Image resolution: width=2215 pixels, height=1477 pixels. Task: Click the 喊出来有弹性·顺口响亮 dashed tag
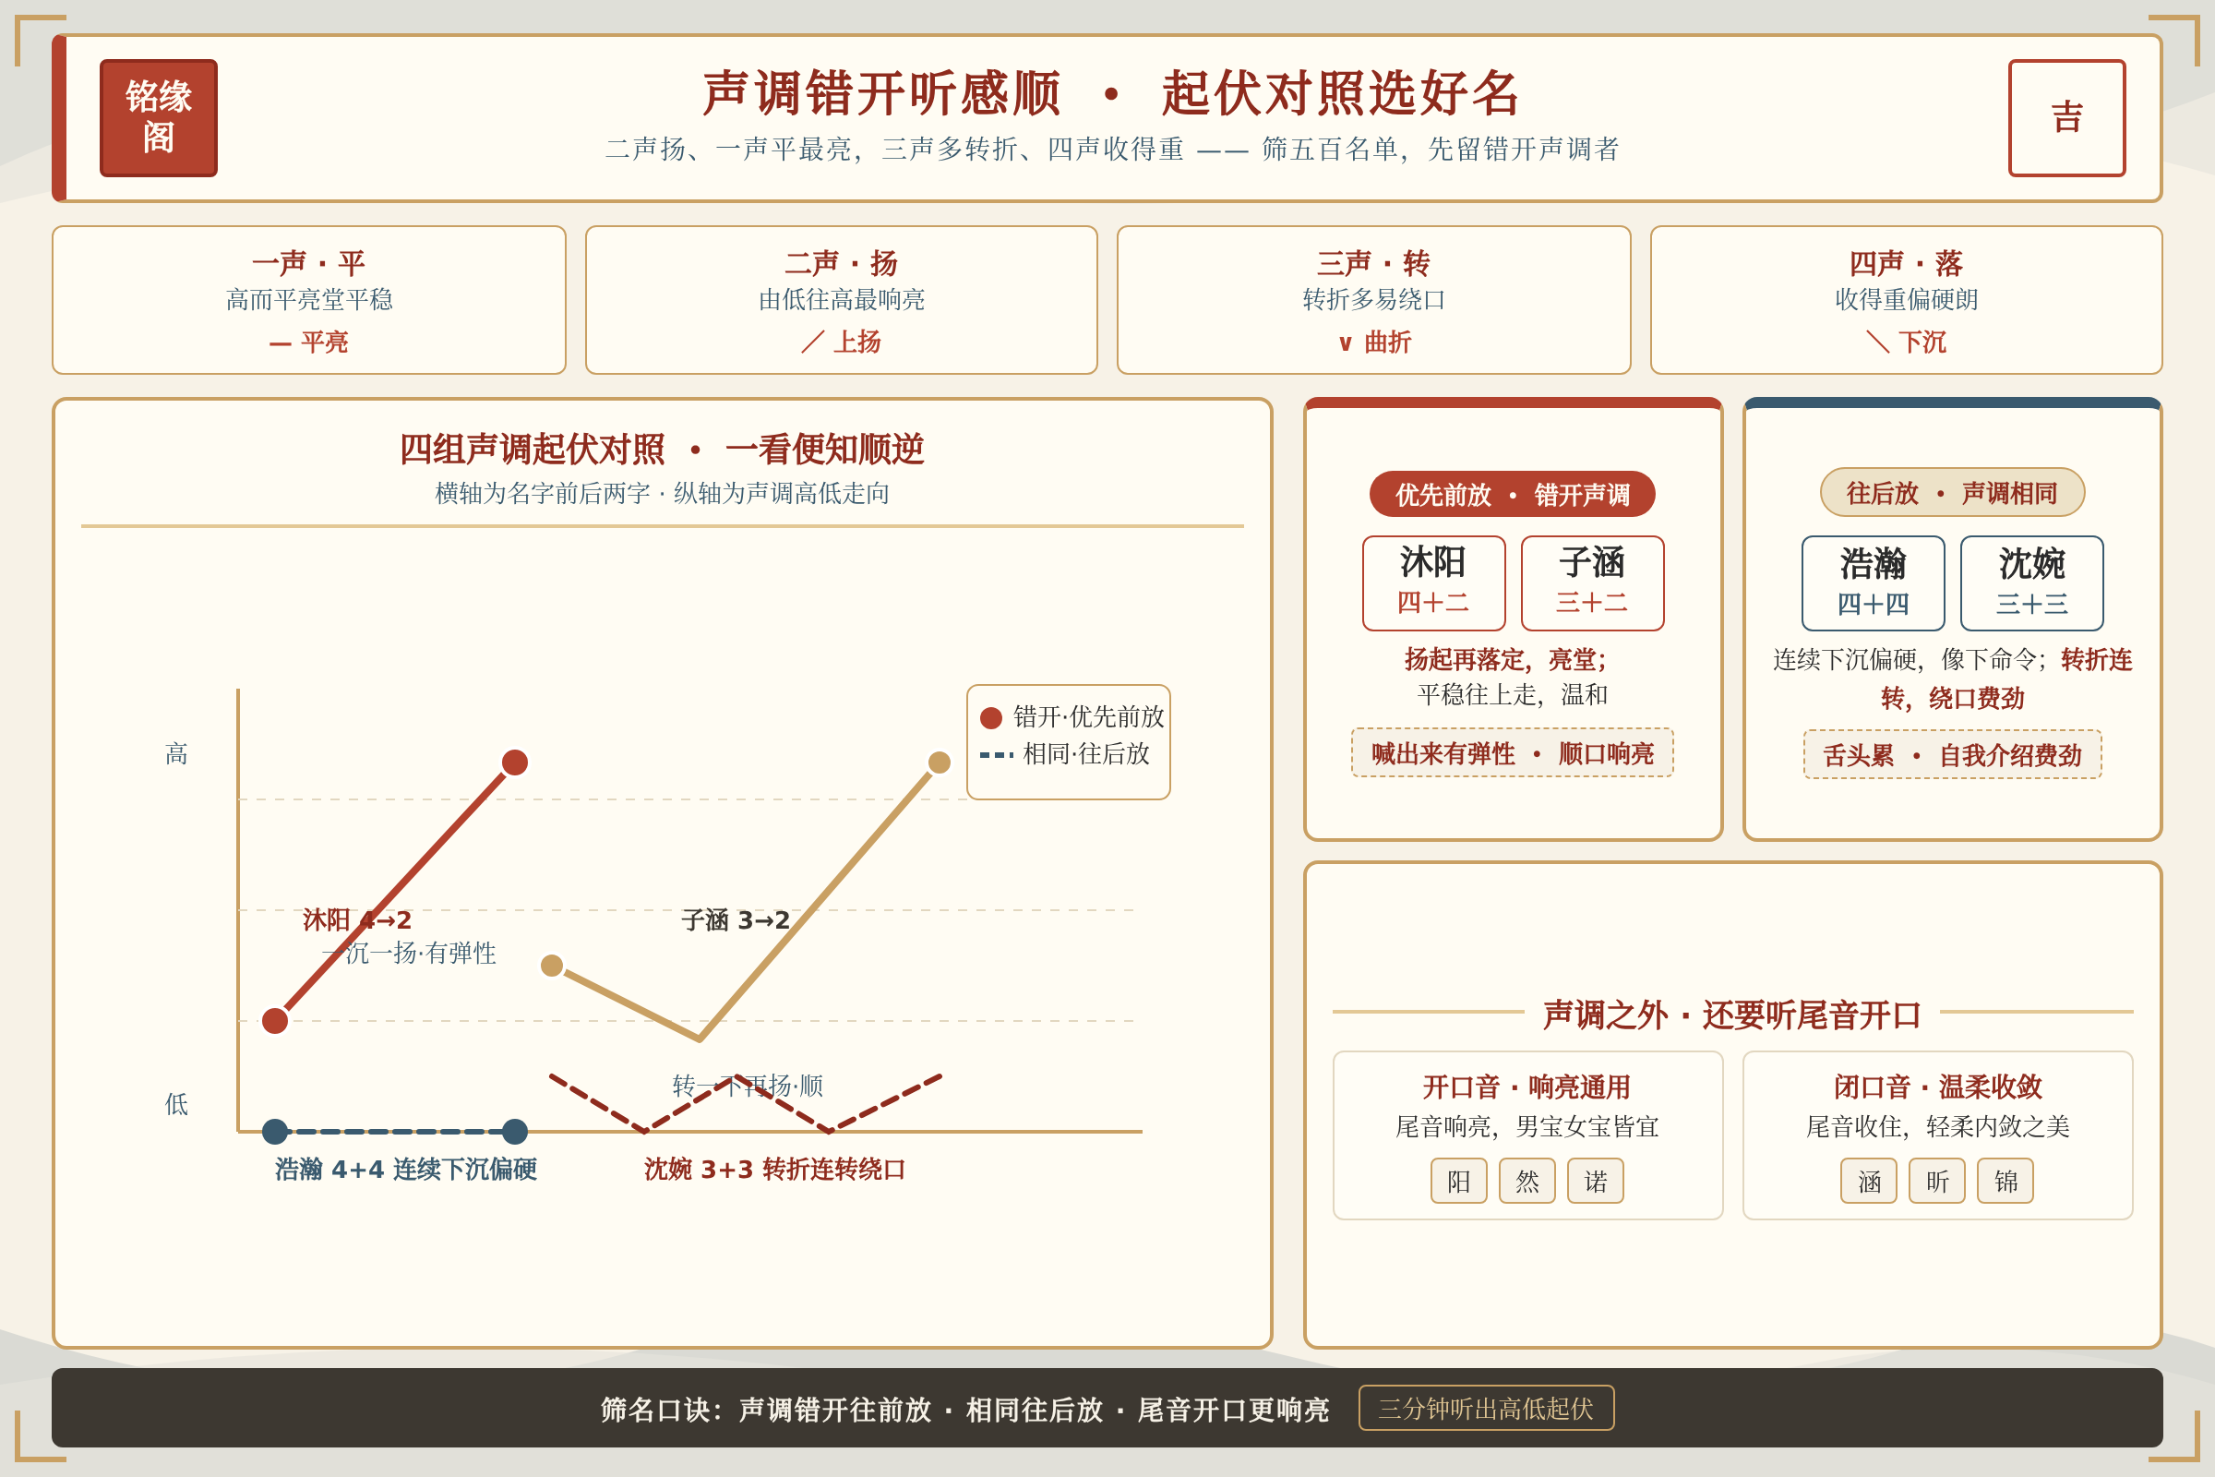click(1513, 752)
